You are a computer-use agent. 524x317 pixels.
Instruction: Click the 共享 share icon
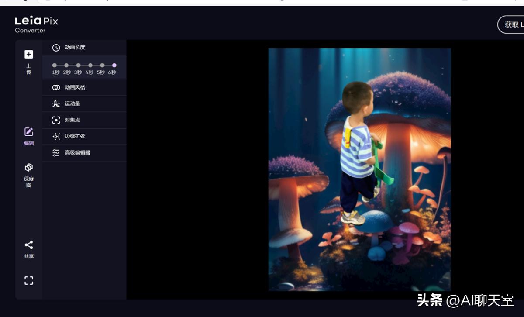[29, 245]
